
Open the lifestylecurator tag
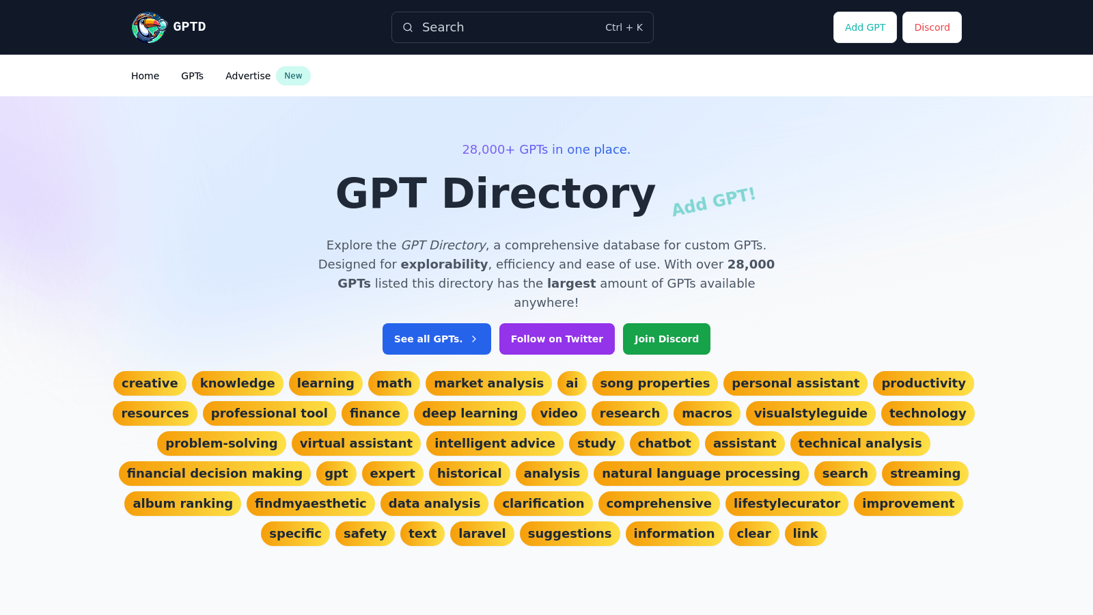[787, 504]
